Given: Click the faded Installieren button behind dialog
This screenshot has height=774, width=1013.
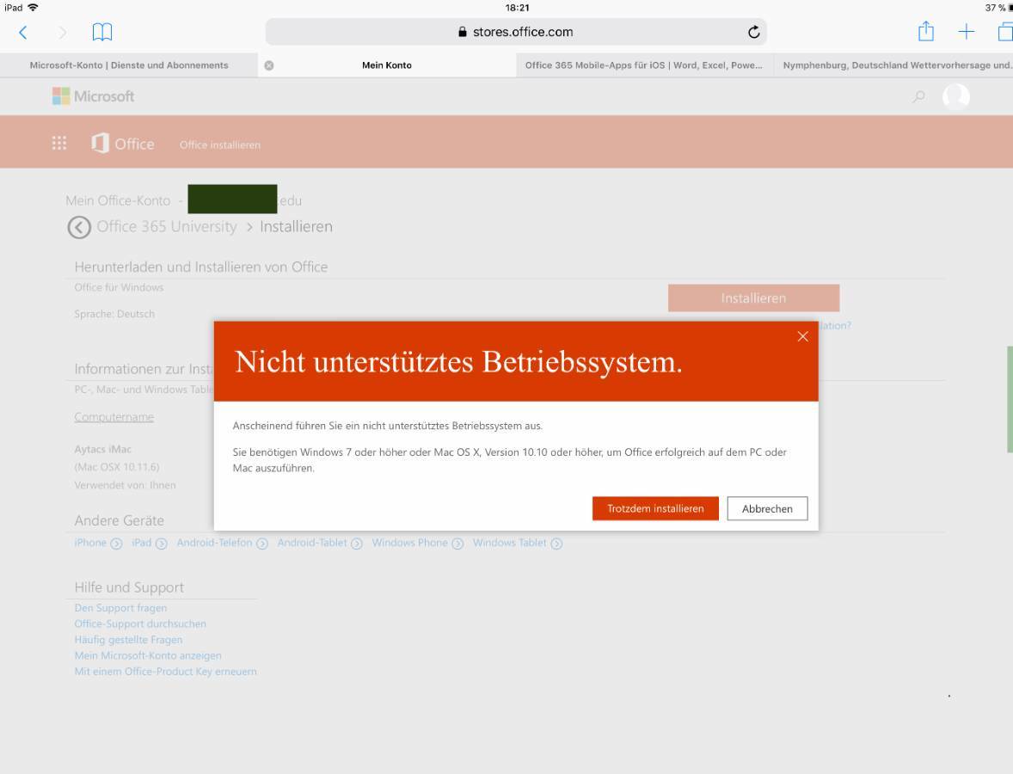Looking at the screenshot, I should tap(753, 298).
